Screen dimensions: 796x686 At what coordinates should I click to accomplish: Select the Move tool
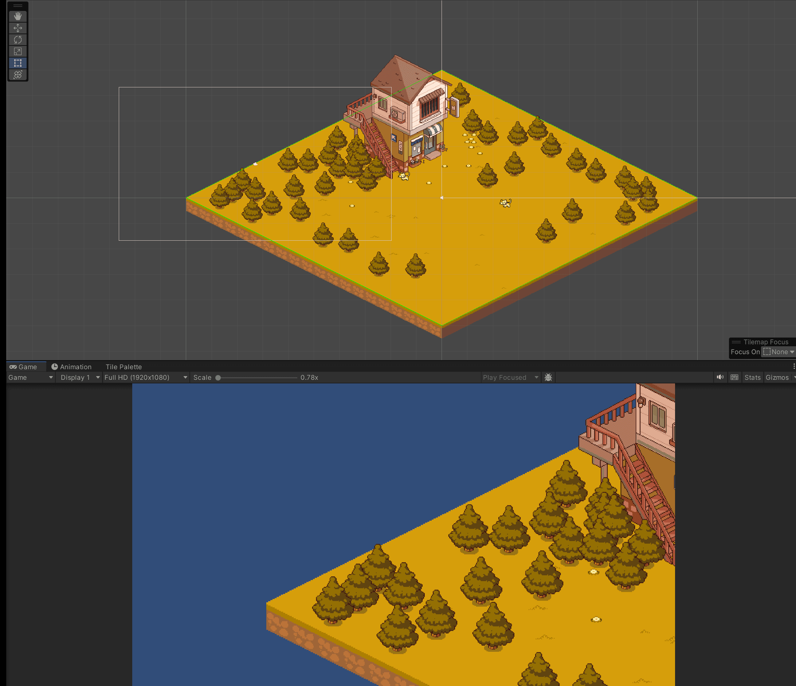coord(18,28)
